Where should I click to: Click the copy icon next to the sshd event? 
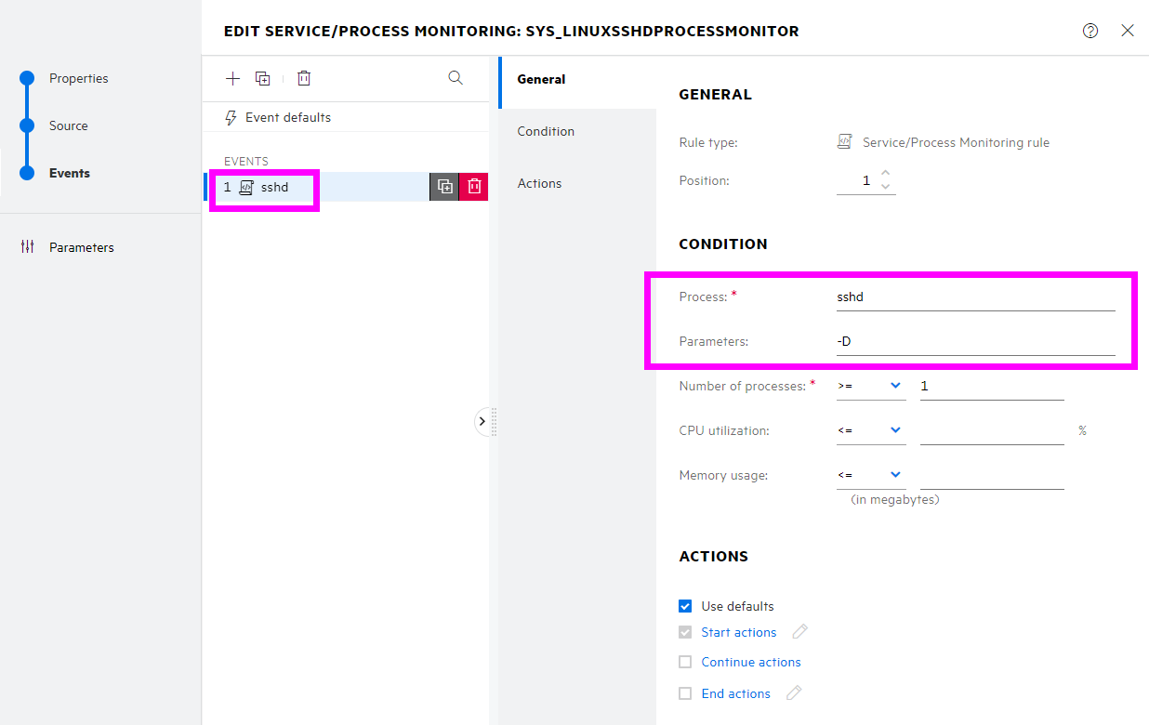(x=444, y=186)
